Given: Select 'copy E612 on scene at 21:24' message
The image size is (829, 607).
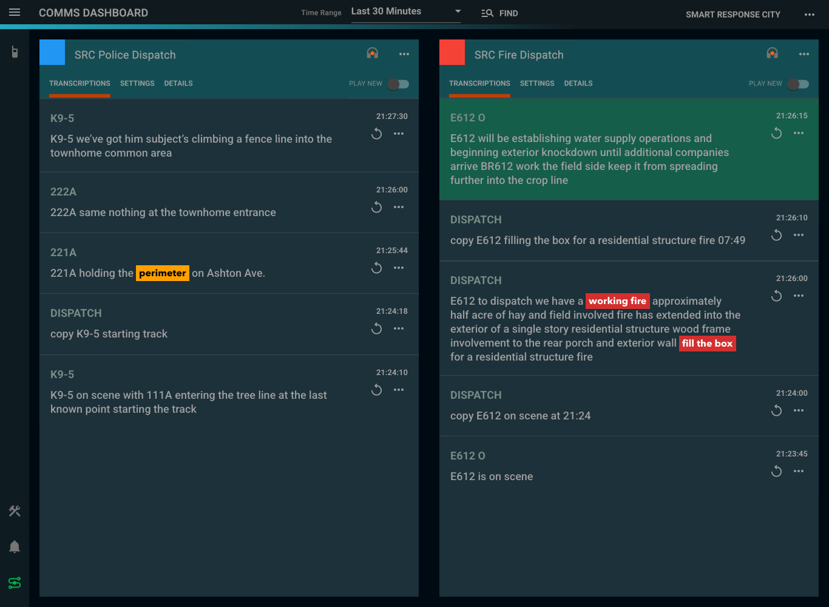Looking at the screenshot, I should click(520, 416).
